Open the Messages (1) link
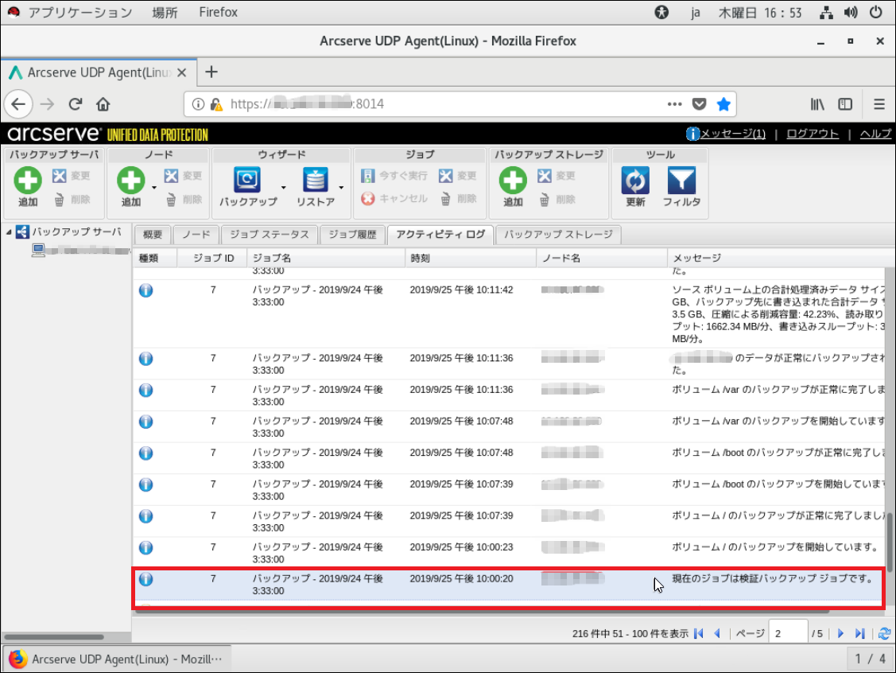The height and width of the screenshot is (673, 896). 732,134
